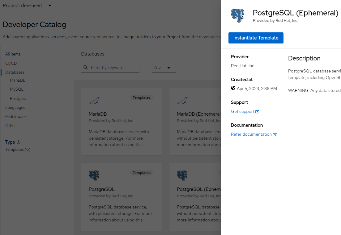The width and height of the screenshot is (341, 235).
Task: Select Other category
Action: tap(11, 126)
